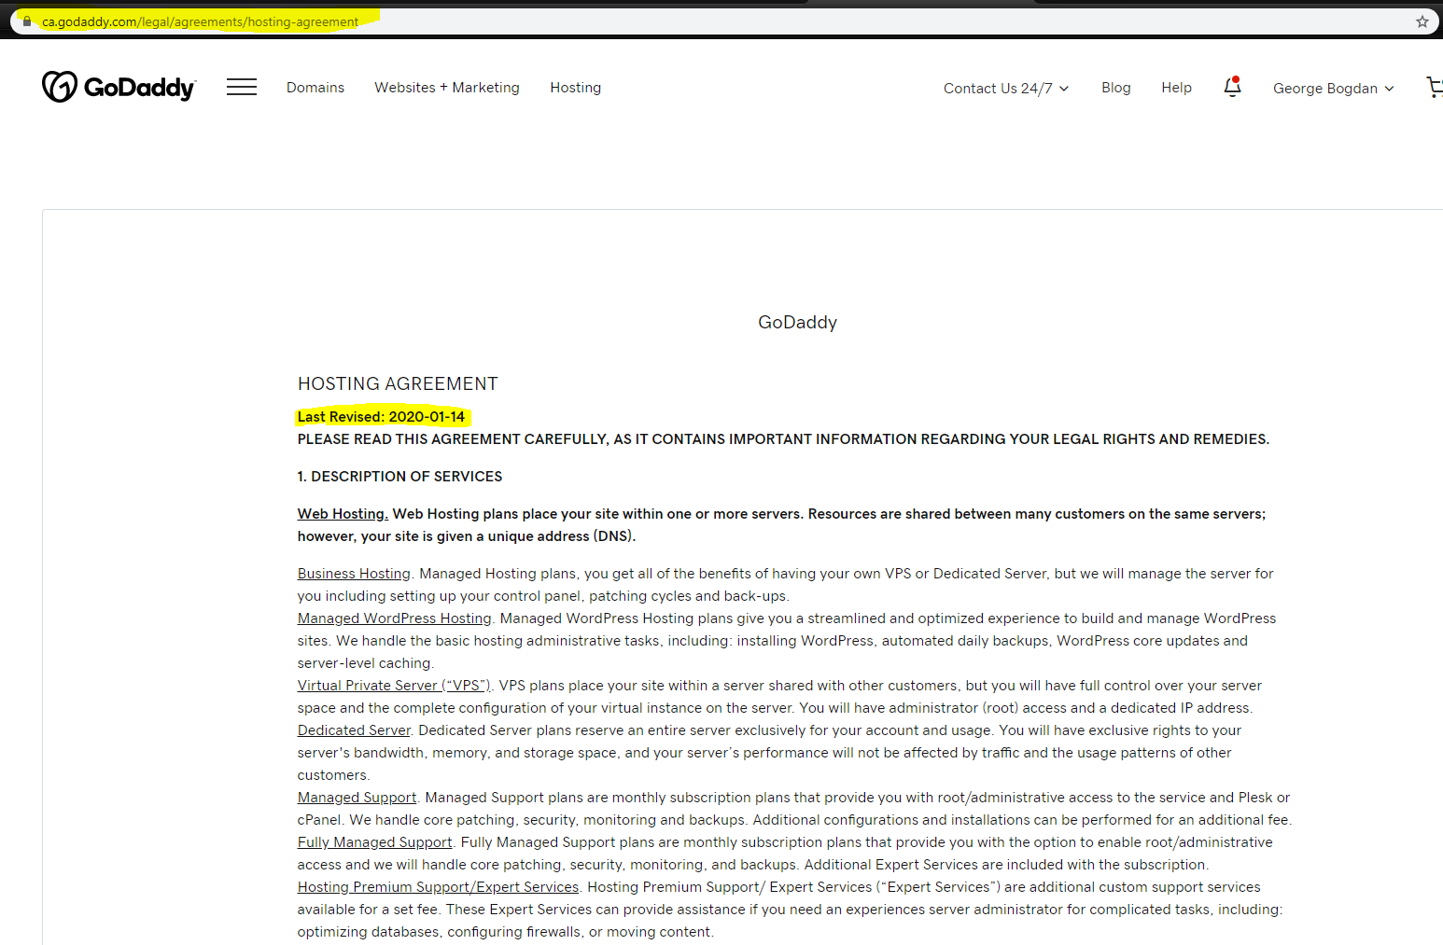This screenshot has height=945, width=1443.
Task: Bookmark this page using the star icon
Action: (1422, 21)
